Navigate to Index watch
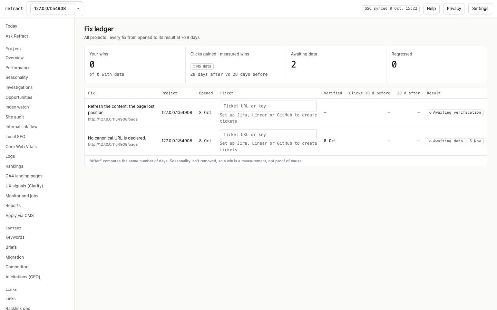 coord(17,107)
